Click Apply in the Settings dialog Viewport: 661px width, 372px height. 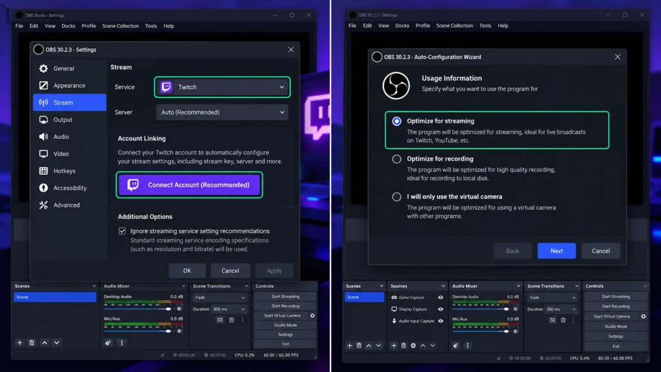274,271
